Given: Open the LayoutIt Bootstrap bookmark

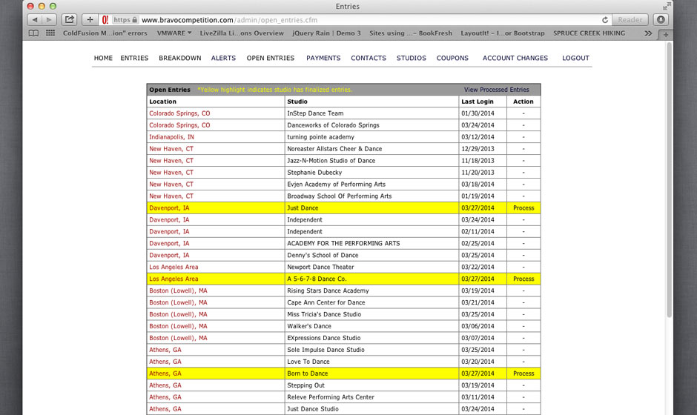Looking at the screenshot, I should click(x=502, y=33).
